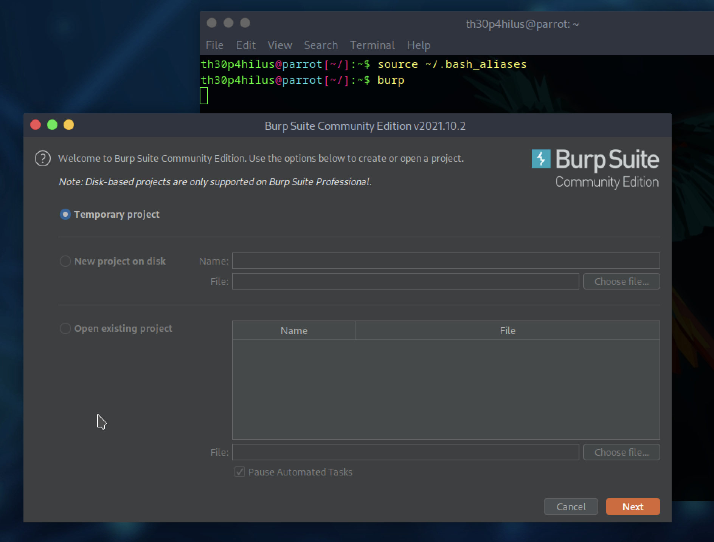
Task: Cancel the Burp Suite startup dialog
Action: (570, 506)
